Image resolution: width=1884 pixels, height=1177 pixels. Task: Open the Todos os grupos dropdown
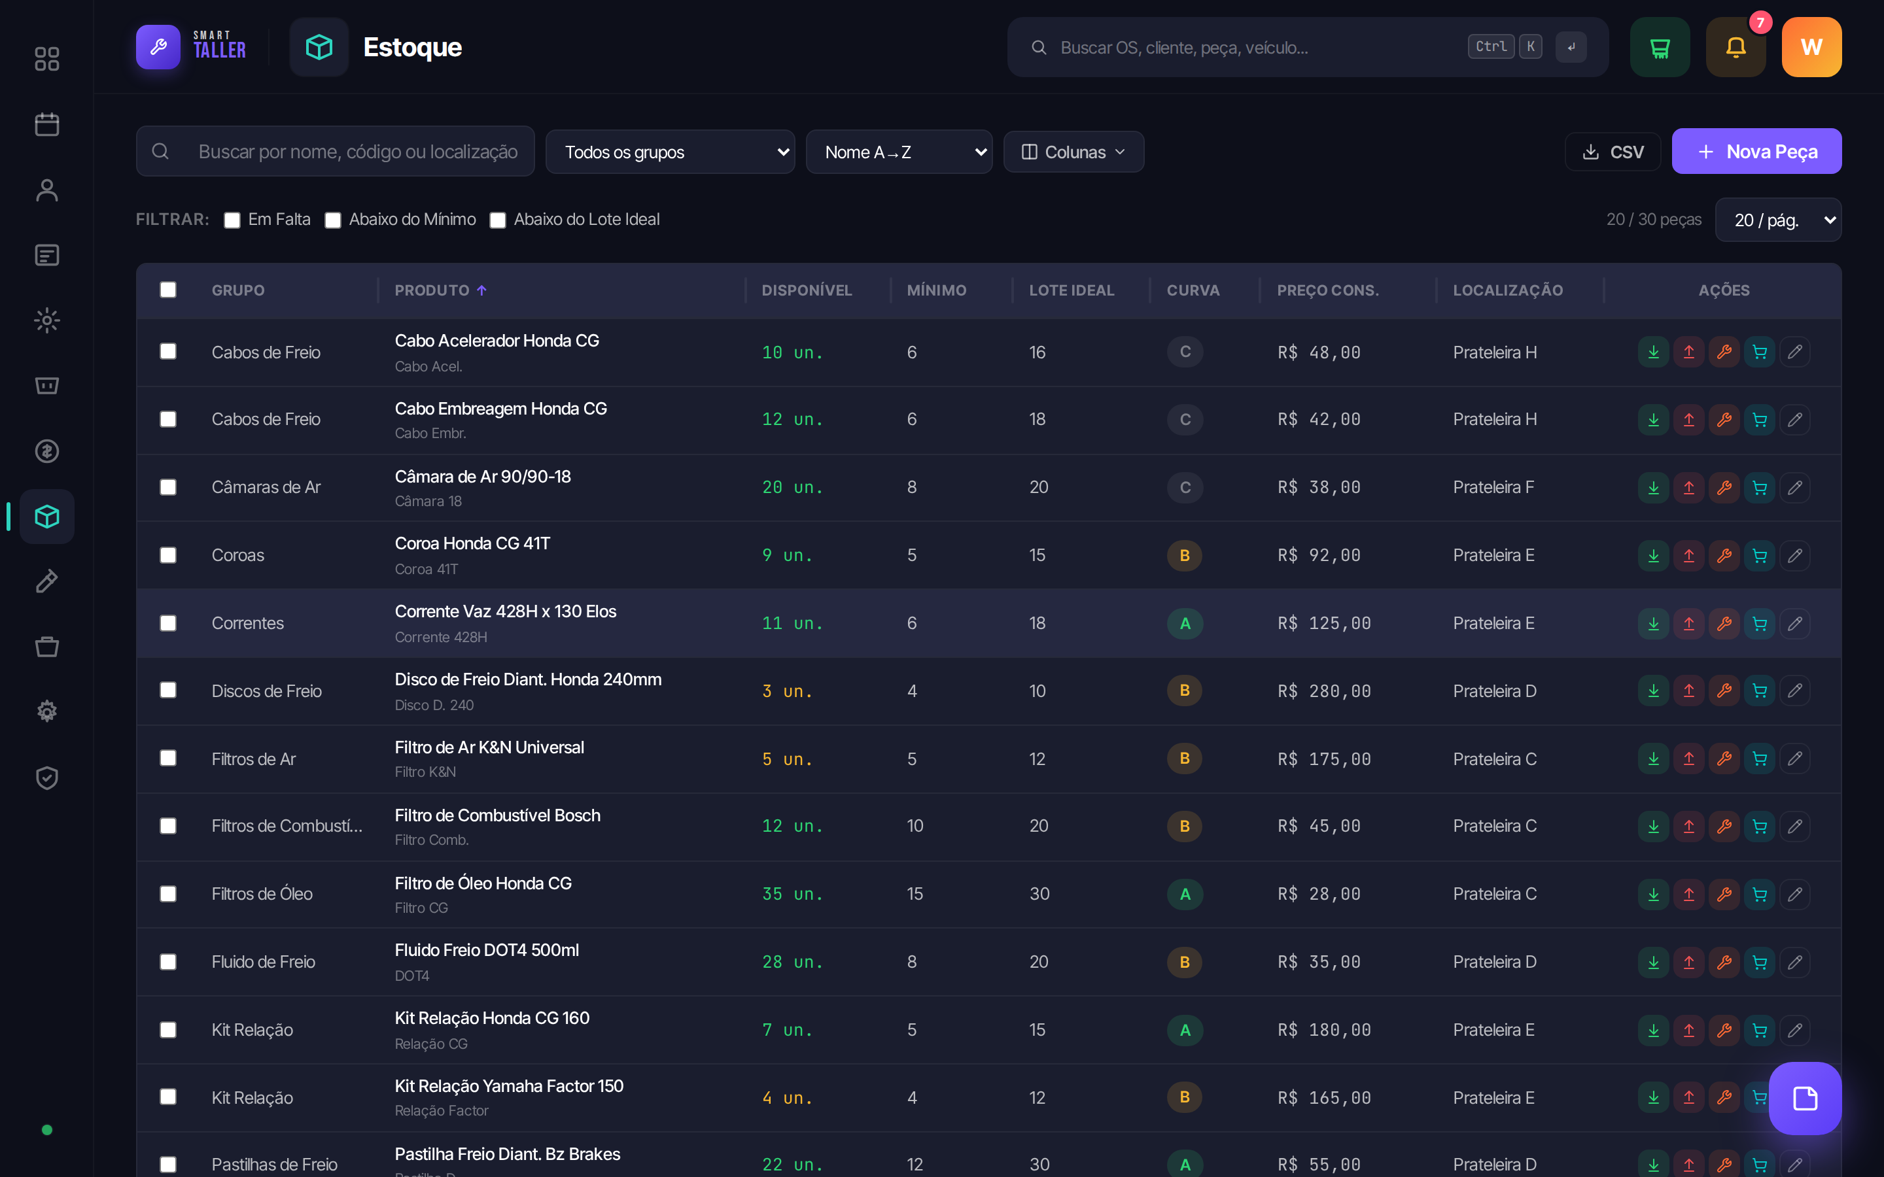point(669,152)
